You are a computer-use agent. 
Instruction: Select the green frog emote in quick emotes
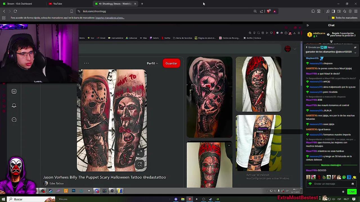(x=344, y=177)
